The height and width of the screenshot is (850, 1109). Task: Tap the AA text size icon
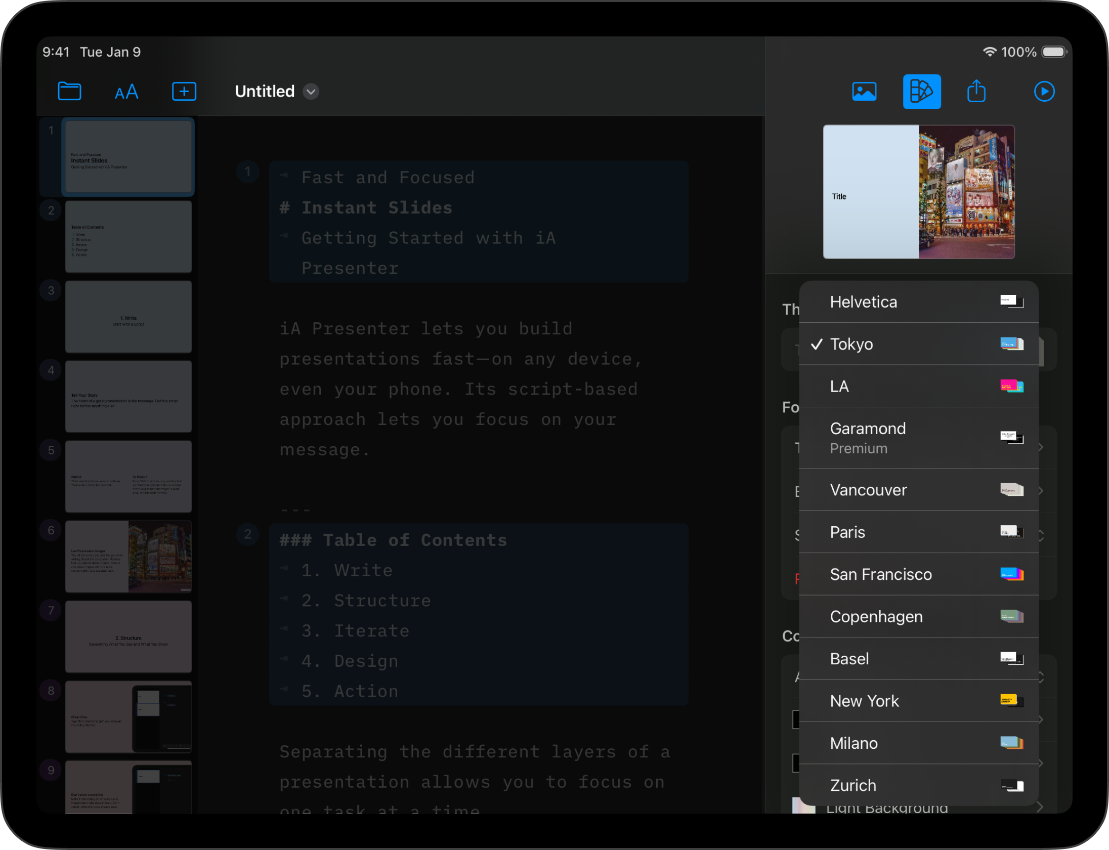click(x=126, y=92)
